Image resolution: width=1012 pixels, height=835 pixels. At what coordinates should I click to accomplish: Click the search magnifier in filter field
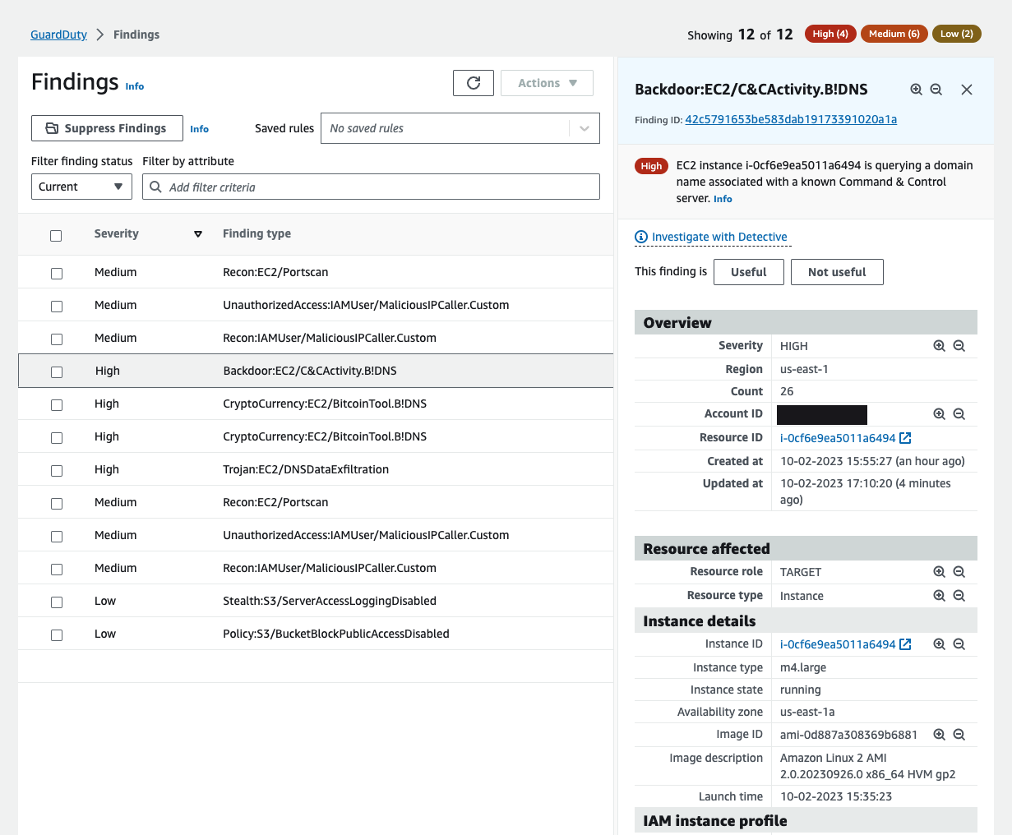pos(155,187)
